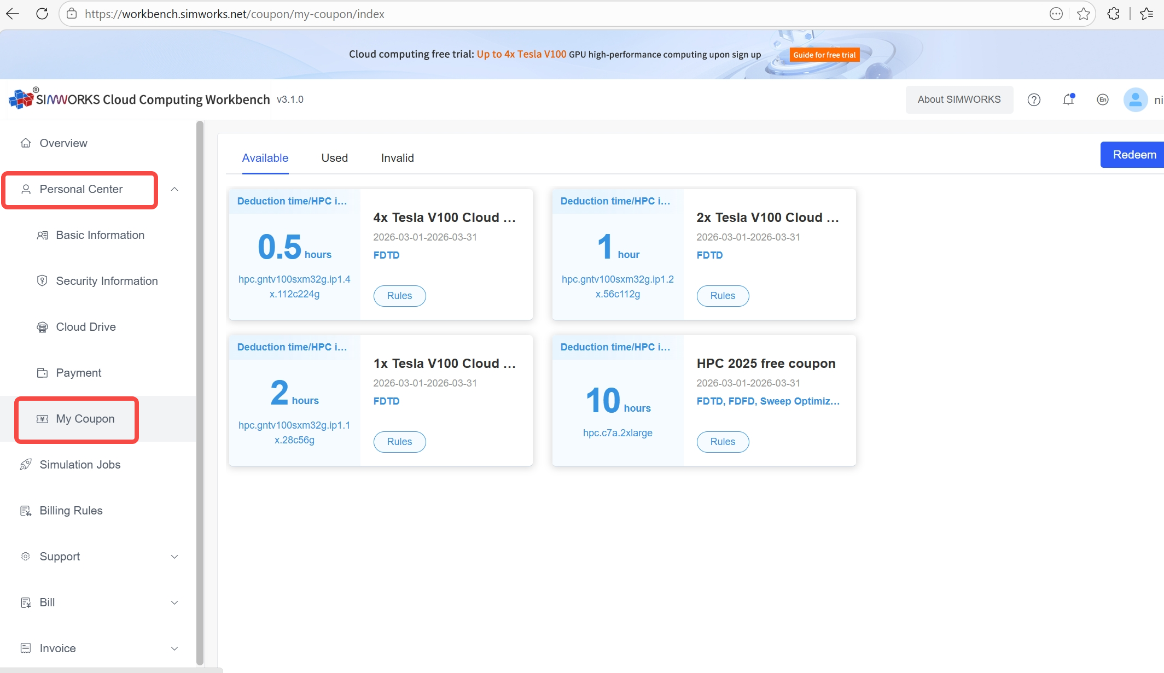Click the Simulation Jobs rocket icon
The width and height of the screenshot is (1164, 673).
(x=26, y=465)
